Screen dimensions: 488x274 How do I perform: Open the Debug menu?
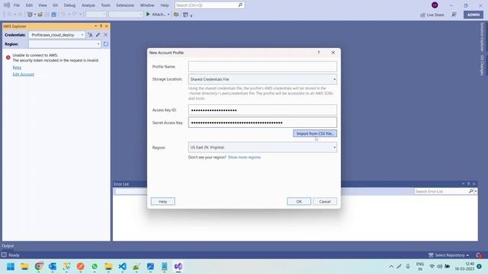(69, 5)
